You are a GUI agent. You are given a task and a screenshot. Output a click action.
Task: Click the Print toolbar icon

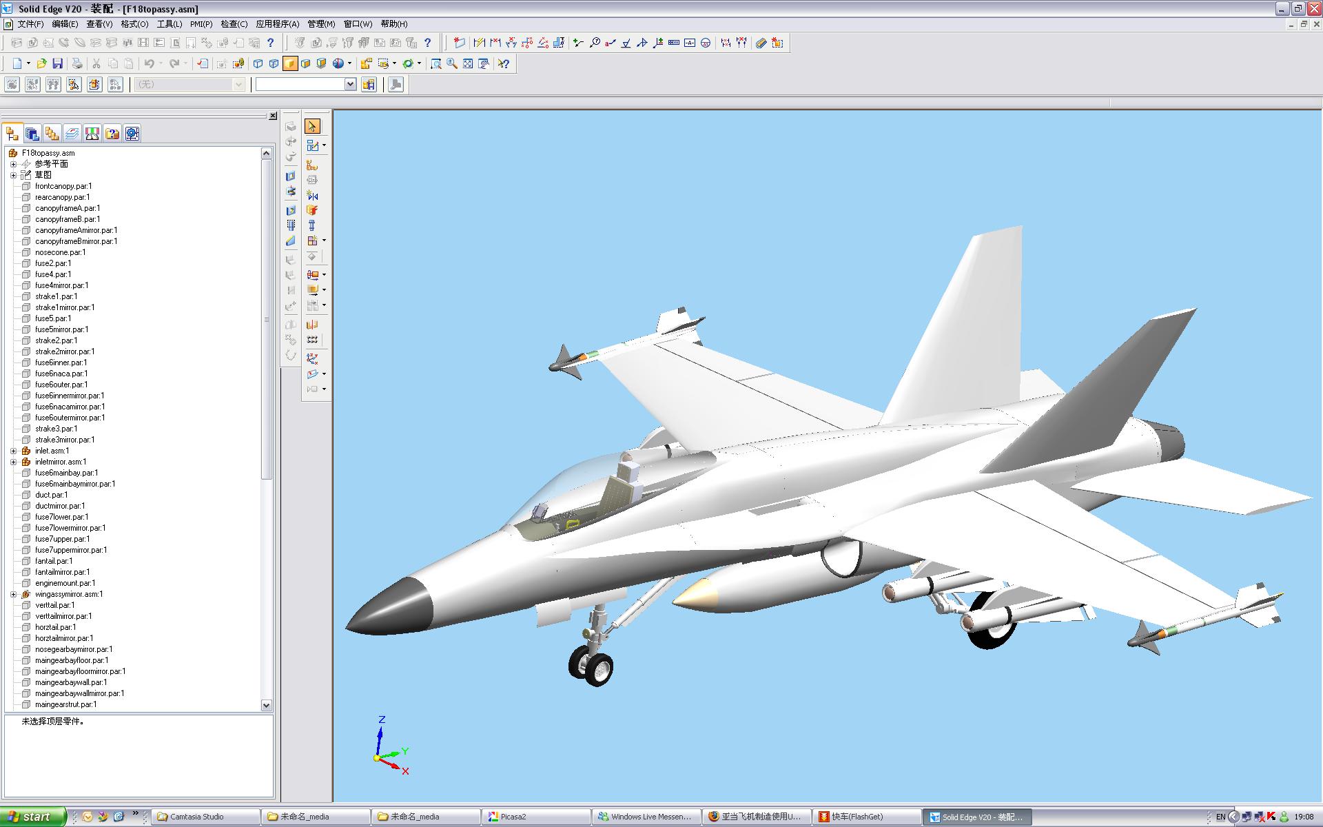point(77,64)
